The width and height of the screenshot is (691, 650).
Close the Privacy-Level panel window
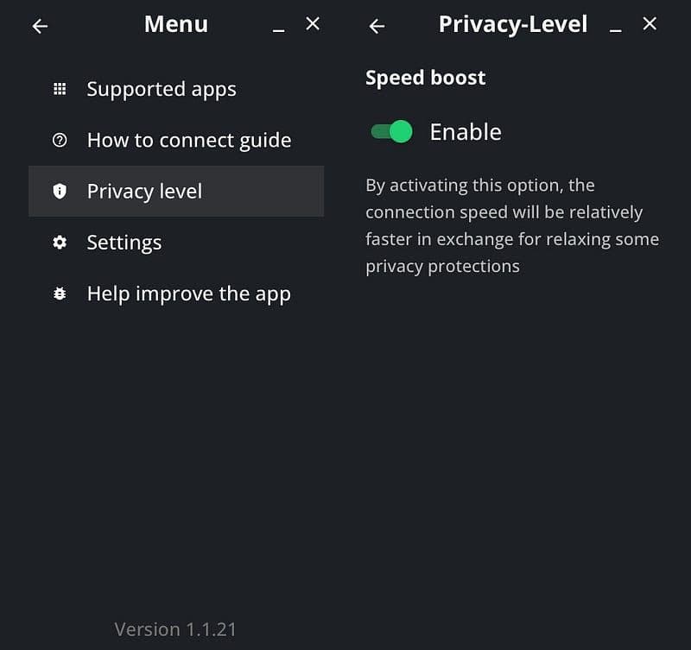(650, 24)
